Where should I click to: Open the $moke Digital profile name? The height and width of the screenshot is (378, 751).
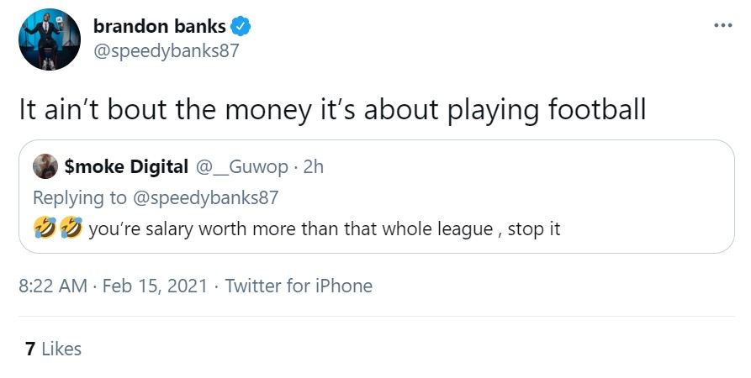click(x=126, y=166)
